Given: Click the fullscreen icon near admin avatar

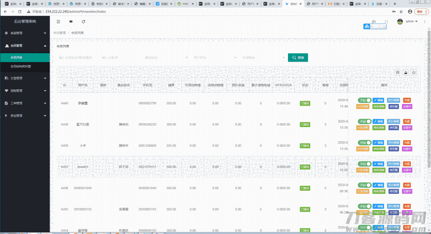Looking at the screenshot, I should [x=386, y=21].
